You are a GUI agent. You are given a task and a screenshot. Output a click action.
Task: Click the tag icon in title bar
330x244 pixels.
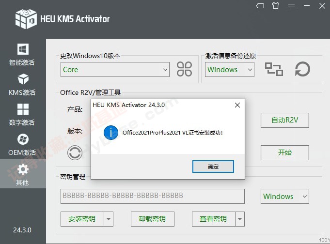[260, 6]
